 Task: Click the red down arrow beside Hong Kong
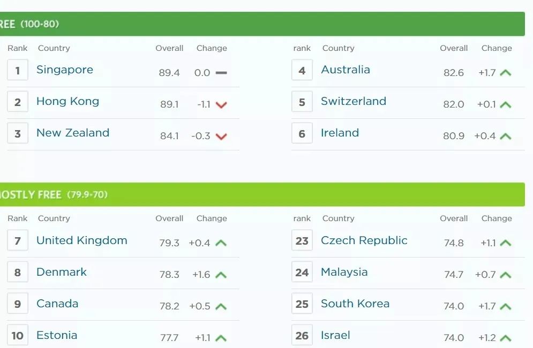(221, 105)
